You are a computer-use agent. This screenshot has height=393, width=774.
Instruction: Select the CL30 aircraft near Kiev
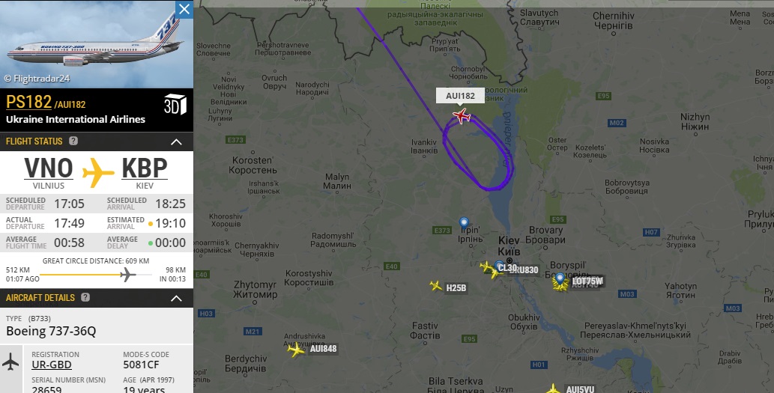pos(487,266)
